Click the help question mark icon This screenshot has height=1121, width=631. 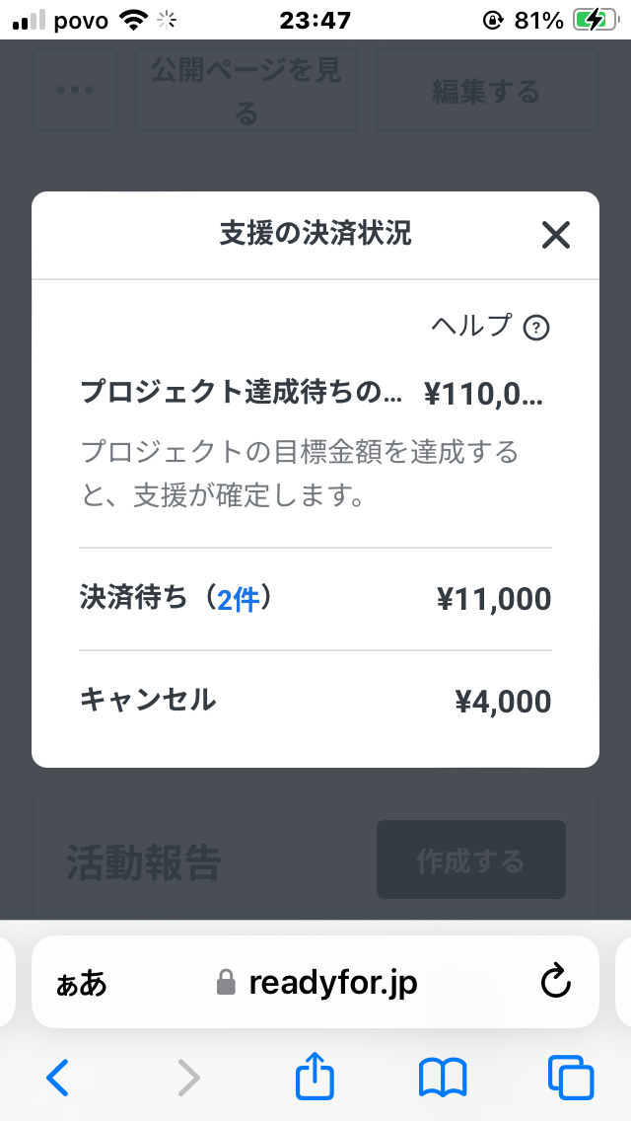[535, 328]
